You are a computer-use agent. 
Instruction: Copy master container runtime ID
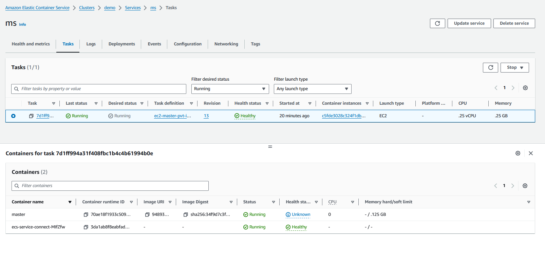coord(86,215)
